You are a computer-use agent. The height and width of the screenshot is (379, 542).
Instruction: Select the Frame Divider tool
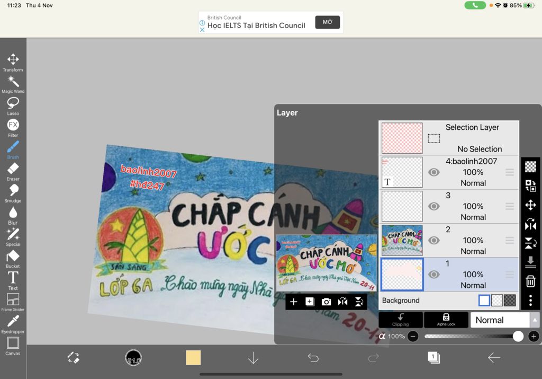13,303
